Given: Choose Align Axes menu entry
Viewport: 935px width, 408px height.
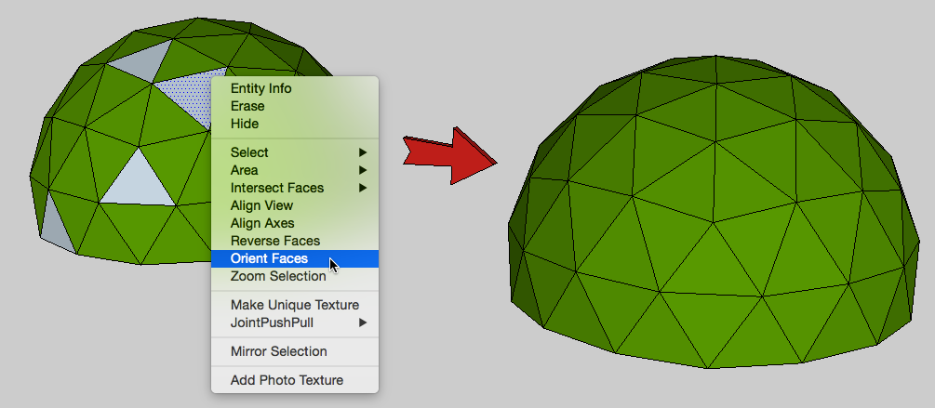Looking at the screenshot, I should point(295,223).
